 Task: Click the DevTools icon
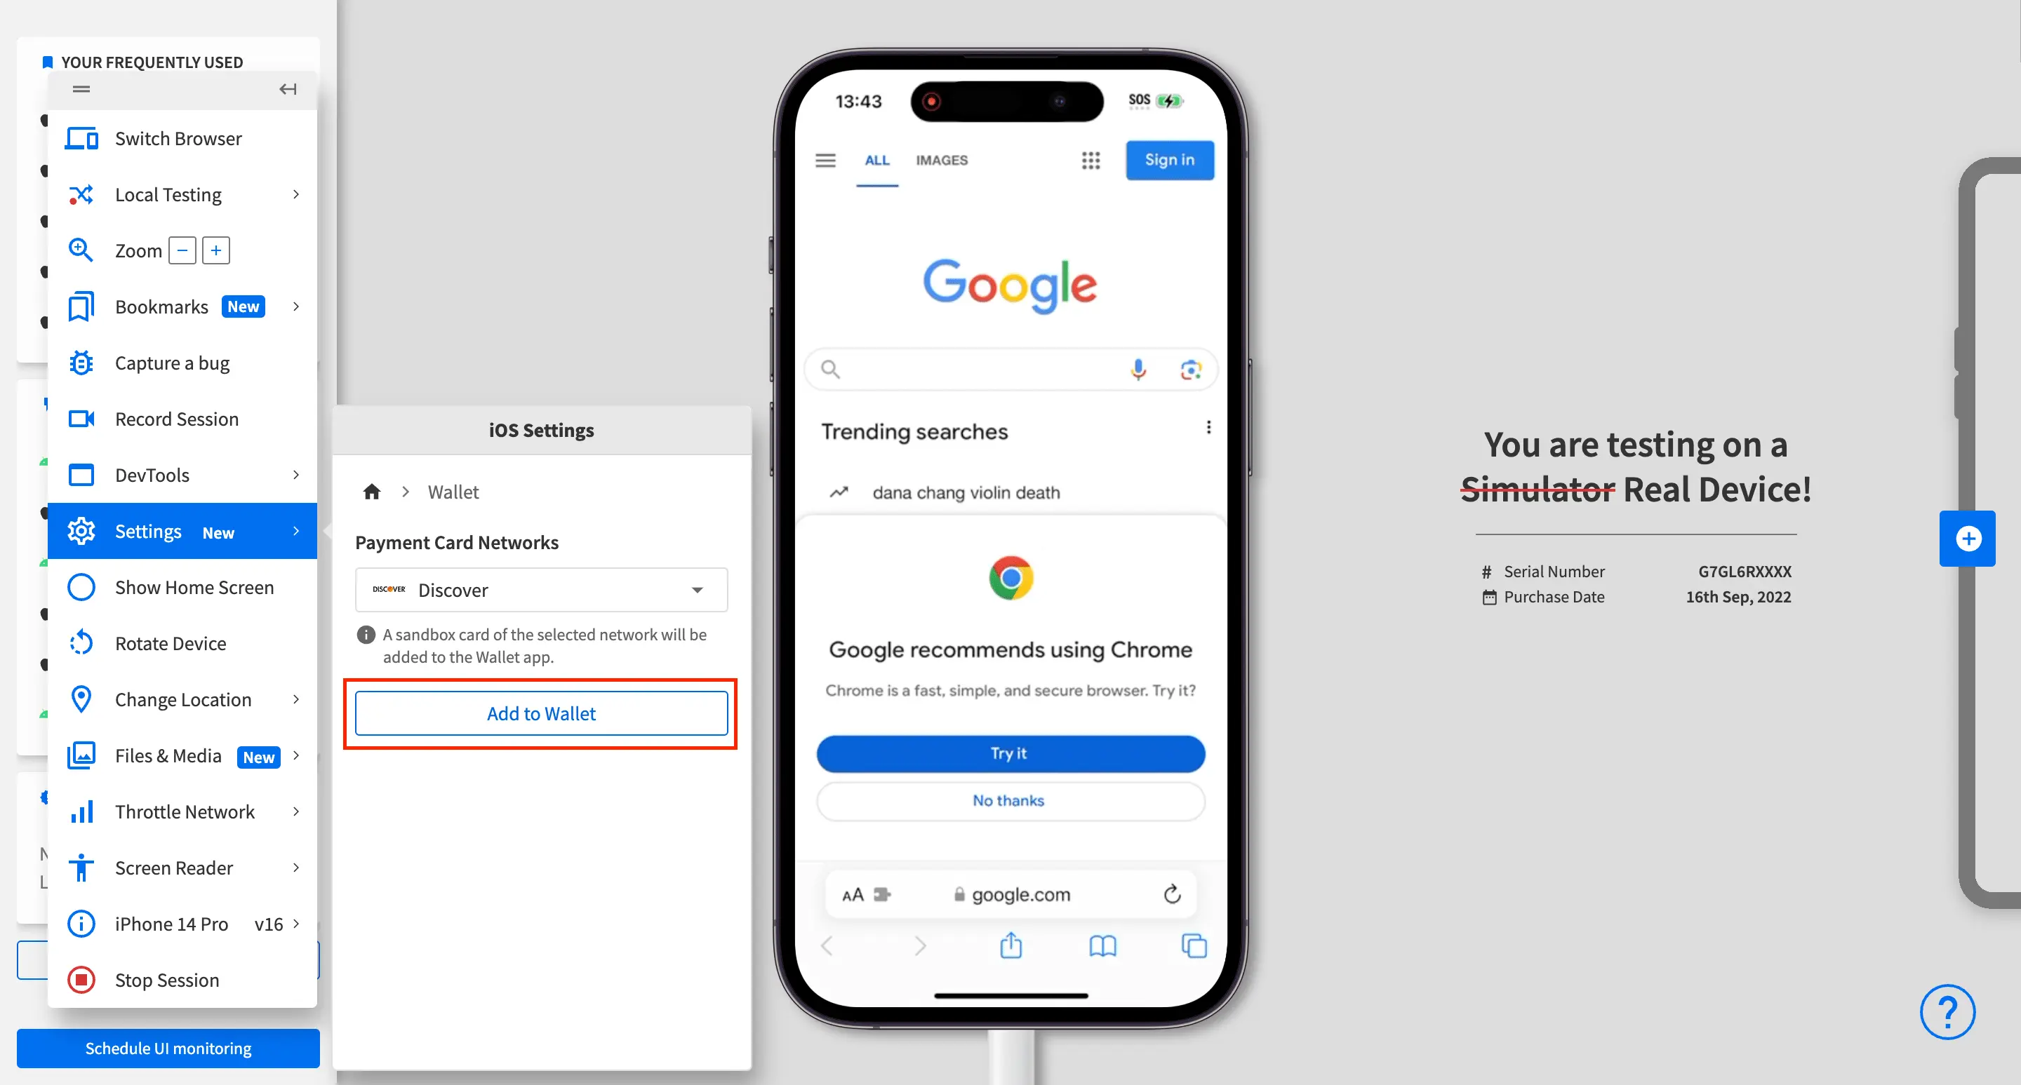pyautogui.click(x=81, y=474)
